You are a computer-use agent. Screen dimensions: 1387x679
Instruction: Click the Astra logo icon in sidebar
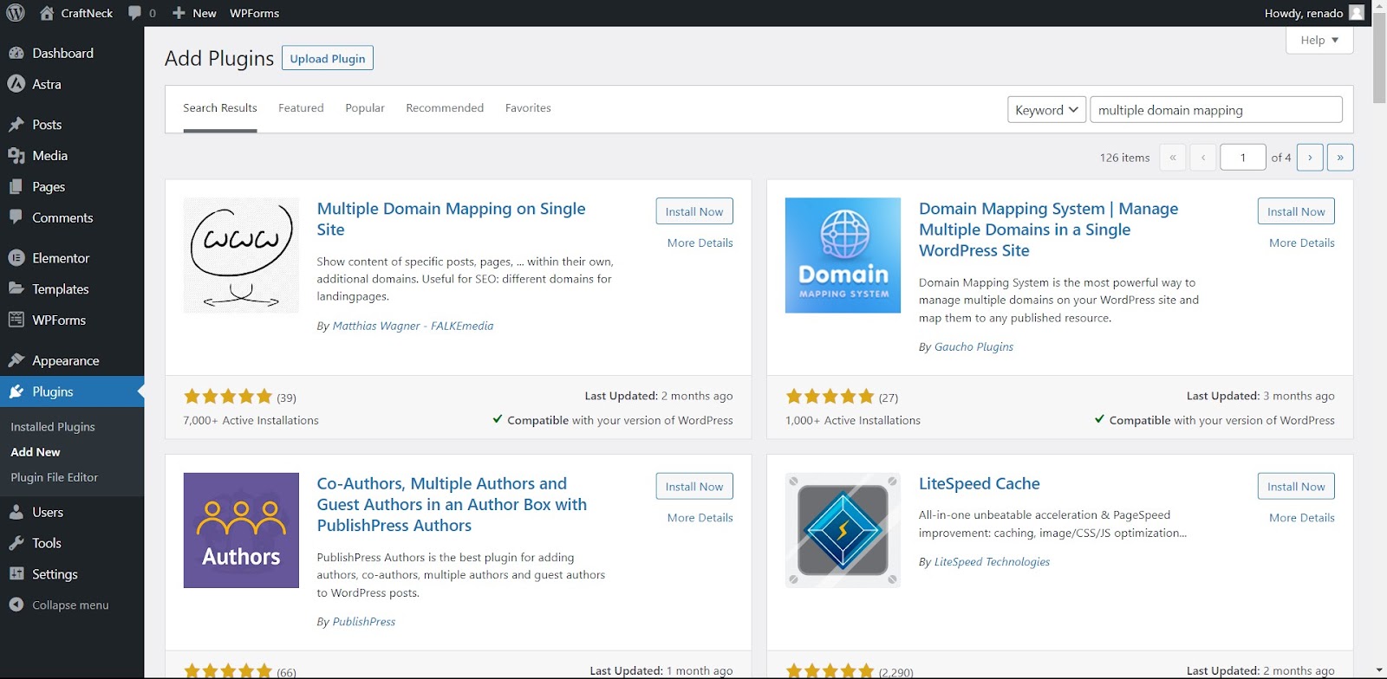(x=16, y=84)
